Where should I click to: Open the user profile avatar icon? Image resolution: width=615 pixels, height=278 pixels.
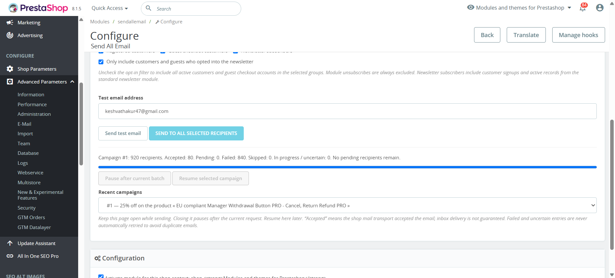[600, 8]
